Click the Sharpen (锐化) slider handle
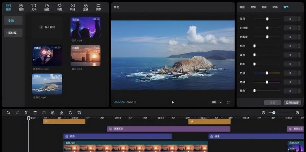This screenshot has width=306, height=152. pos(254,46)
